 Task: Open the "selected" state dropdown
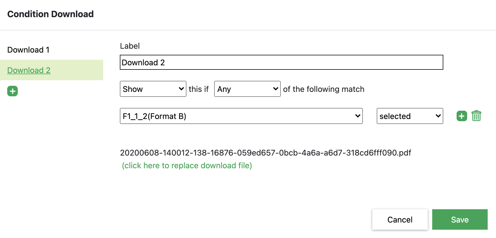(410, 116)
